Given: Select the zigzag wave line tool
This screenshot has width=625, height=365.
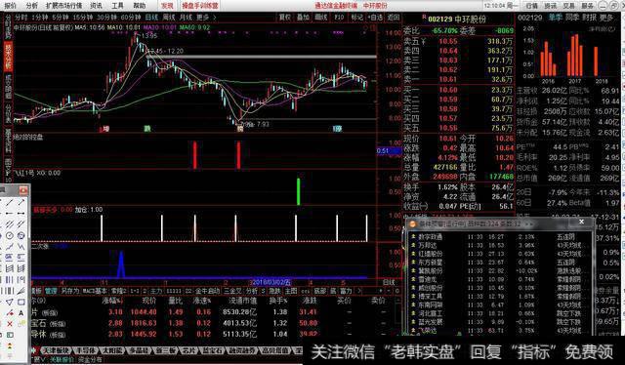Looking at the screenshot, I should point(21,247).
